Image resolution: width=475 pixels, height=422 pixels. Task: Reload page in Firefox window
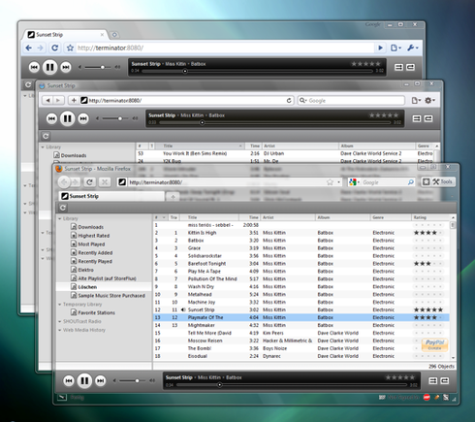[89, 182]
